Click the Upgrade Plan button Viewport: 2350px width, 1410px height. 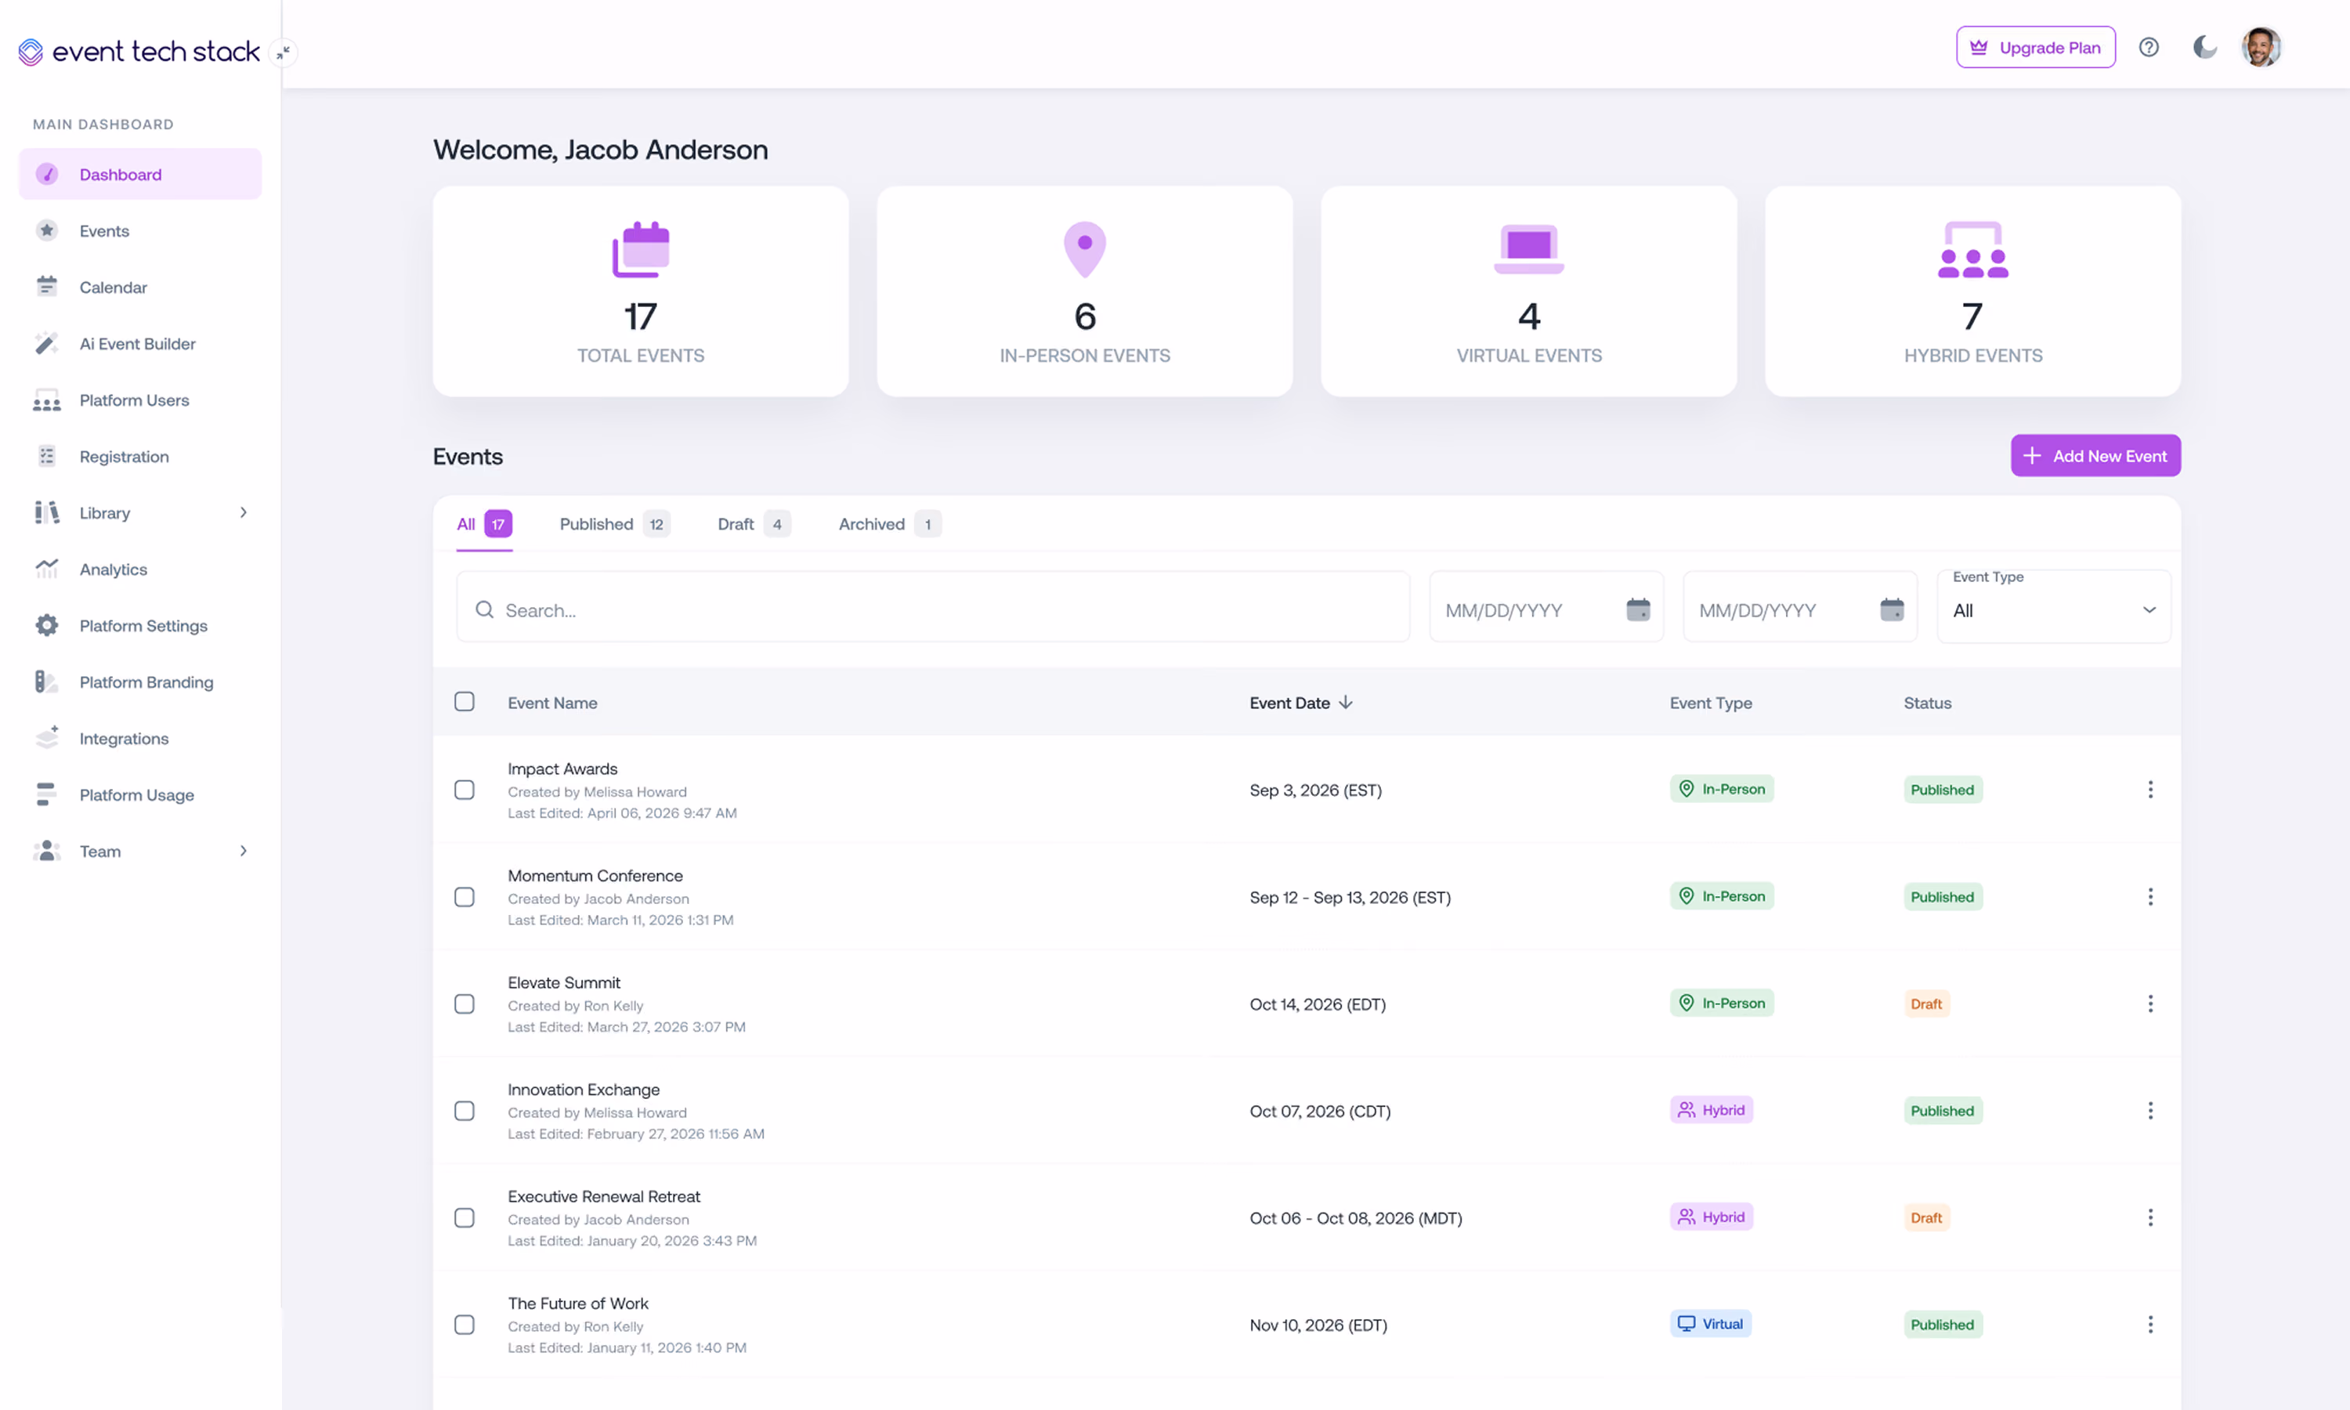(x=2036, y=48)
